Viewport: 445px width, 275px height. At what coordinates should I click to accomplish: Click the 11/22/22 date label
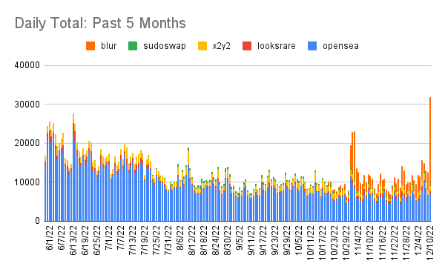[395, 242]
